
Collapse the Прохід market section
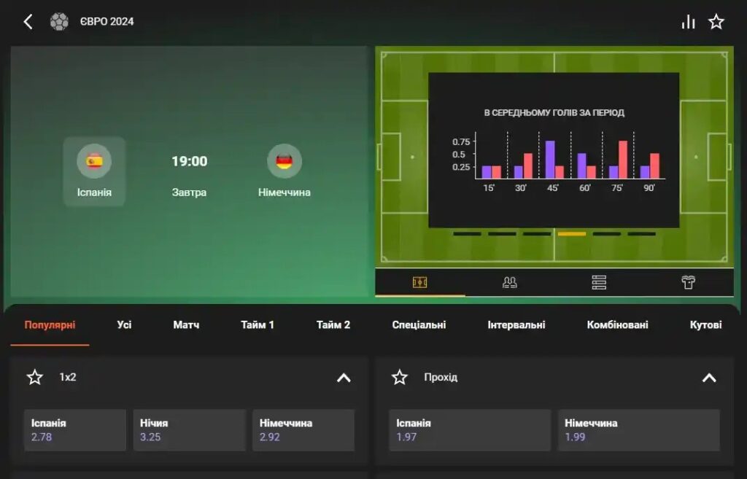709,378
